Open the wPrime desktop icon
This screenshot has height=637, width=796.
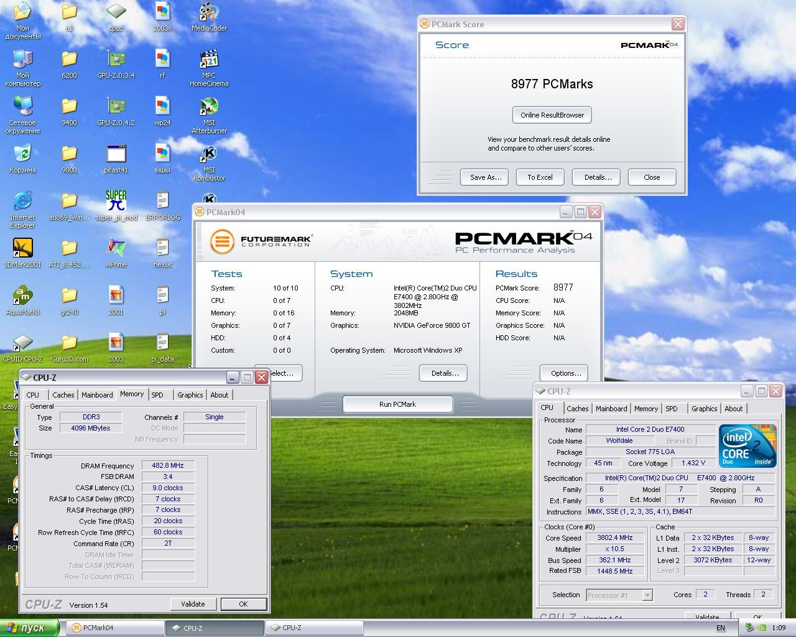tap(116, 253)
